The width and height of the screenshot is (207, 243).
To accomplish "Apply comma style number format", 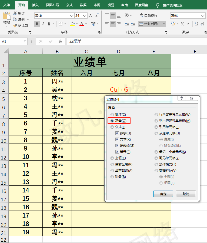I will (x=188, y=24).
